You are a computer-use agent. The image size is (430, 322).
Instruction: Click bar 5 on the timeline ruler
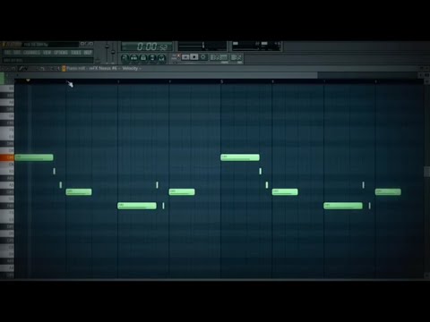[x=221, y=81]
